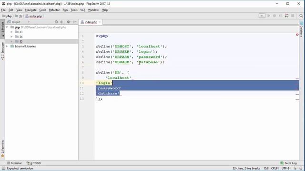Switch to the index.php editor tab
This screenshot has width=305, height=171.
91,22
